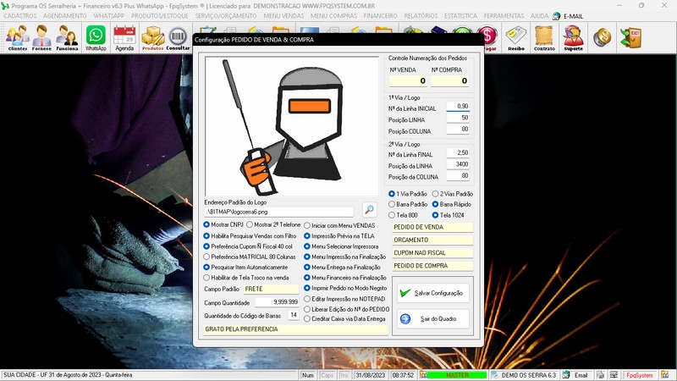Open the WhatsApp toolbar icon
The height and width of the screenshot is (381, 677).
pos(96,38)
